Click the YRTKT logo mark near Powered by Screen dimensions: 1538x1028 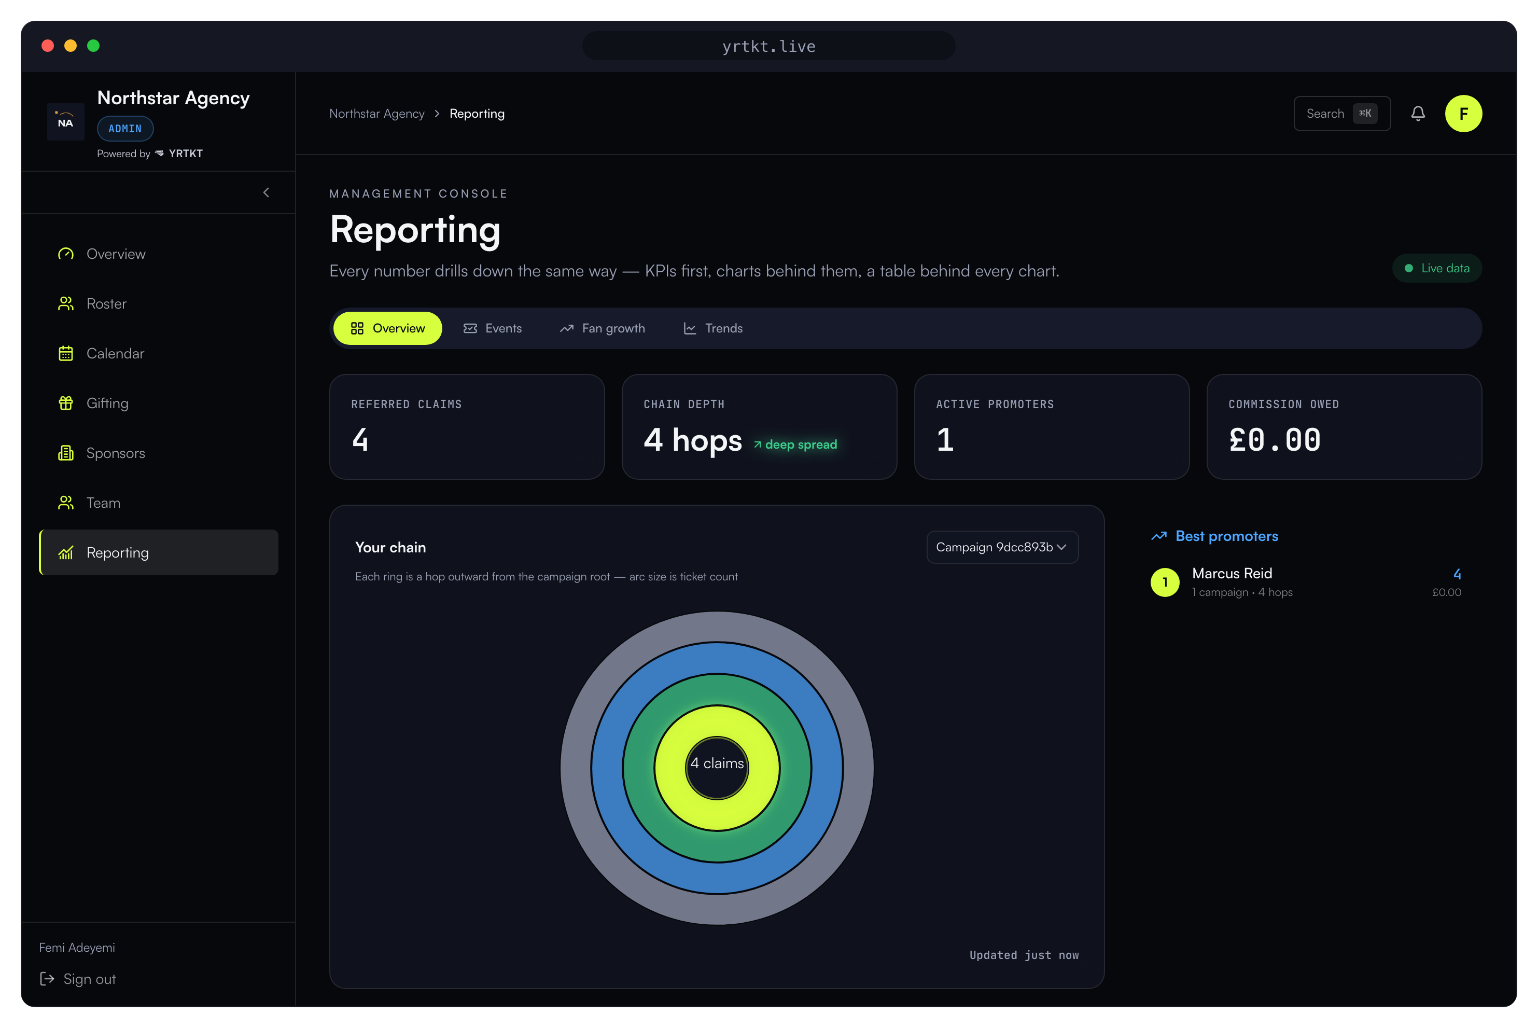pos(159,154)
